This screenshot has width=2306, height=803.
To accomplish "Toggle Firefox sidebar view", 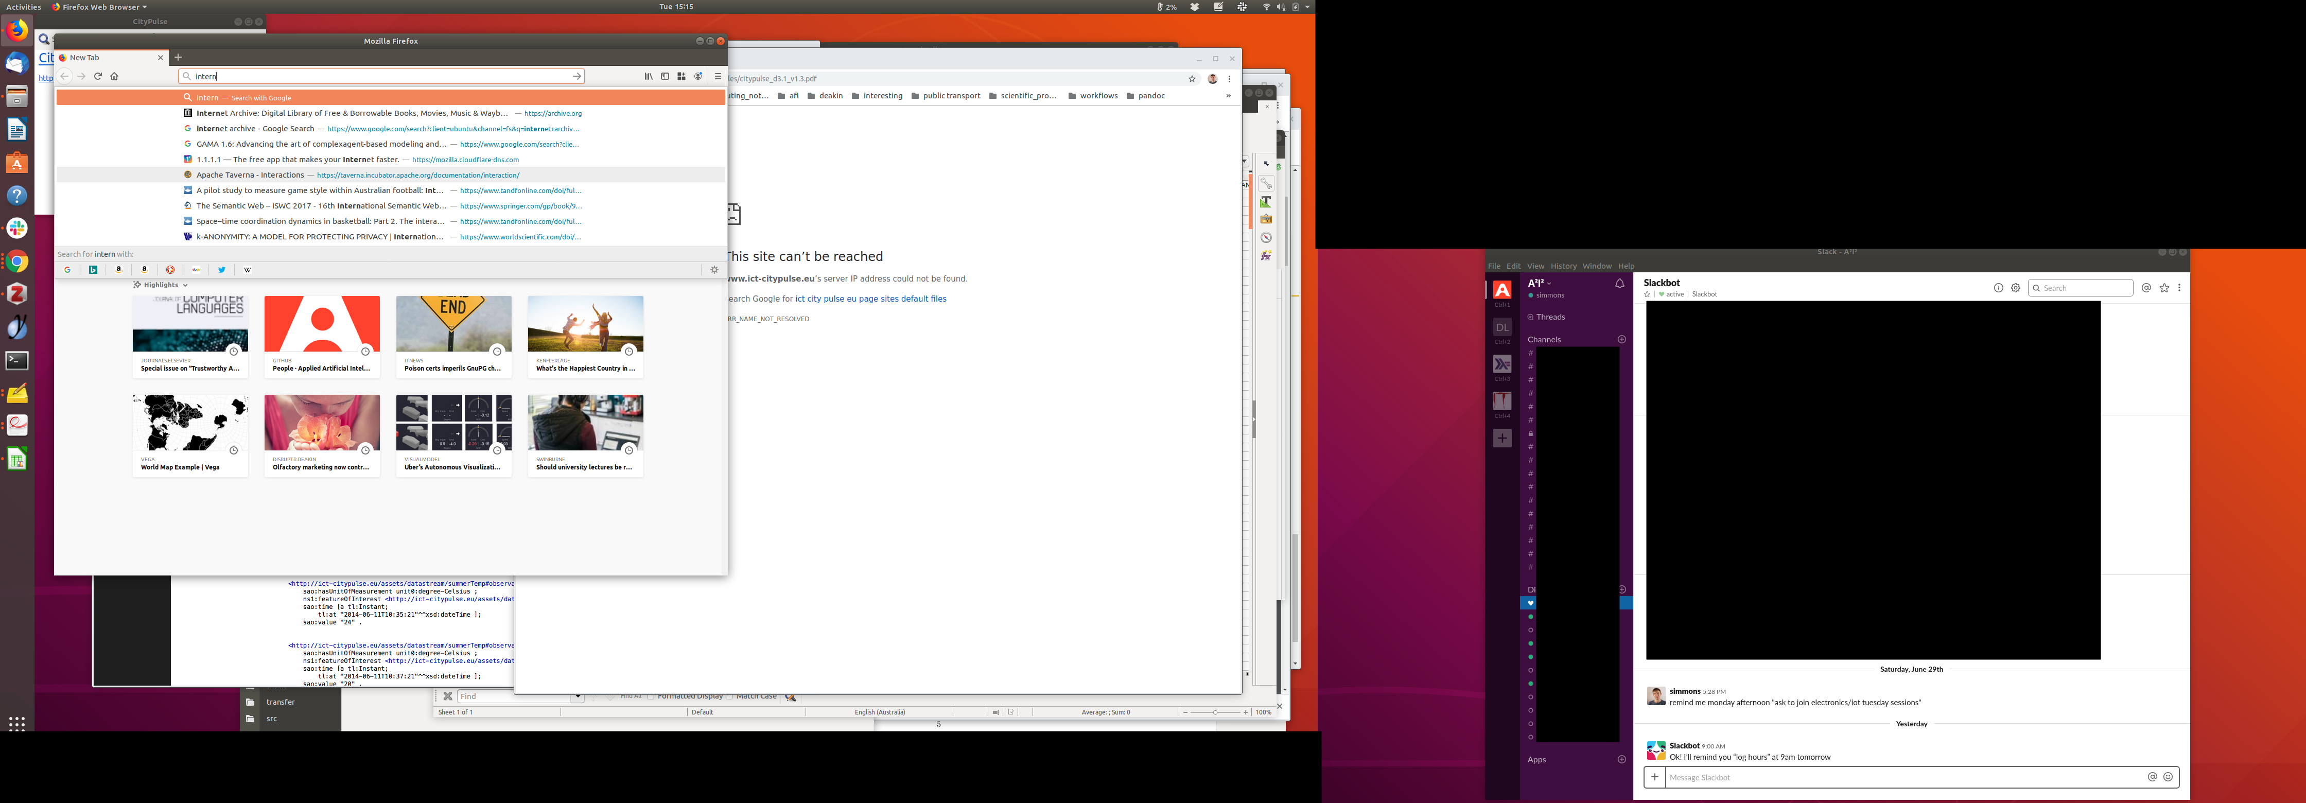I will click(x=665, y=76).
